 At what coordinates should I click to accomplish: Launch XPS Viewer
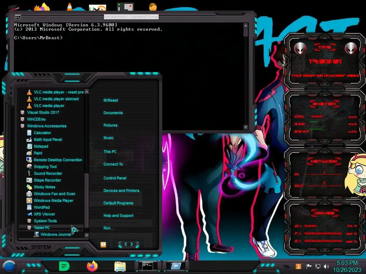41,214
